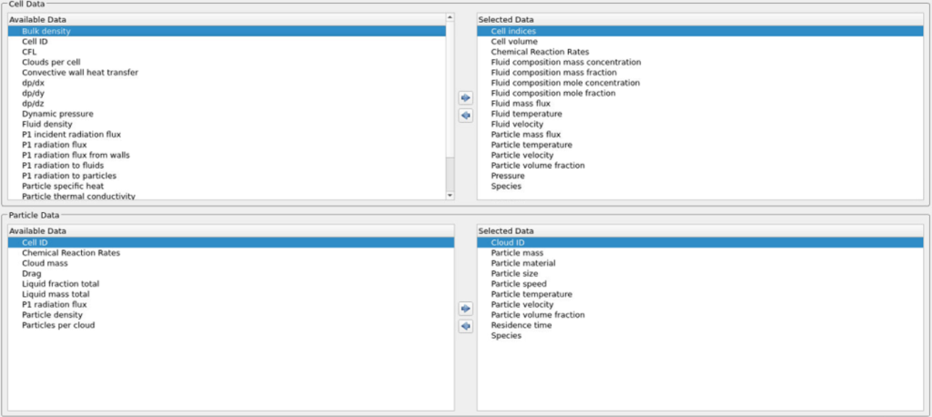
Task: Select Bulk density in Available Cell Data
Action: pyautogui.click(x=46, y=31)
